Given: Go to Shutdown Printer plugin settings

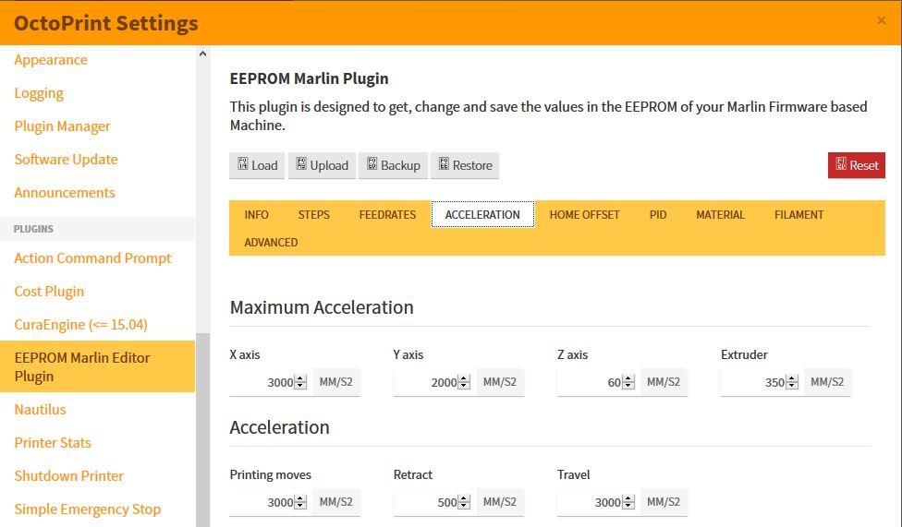Looking at the screenshot, I should (x=68, y=475).
